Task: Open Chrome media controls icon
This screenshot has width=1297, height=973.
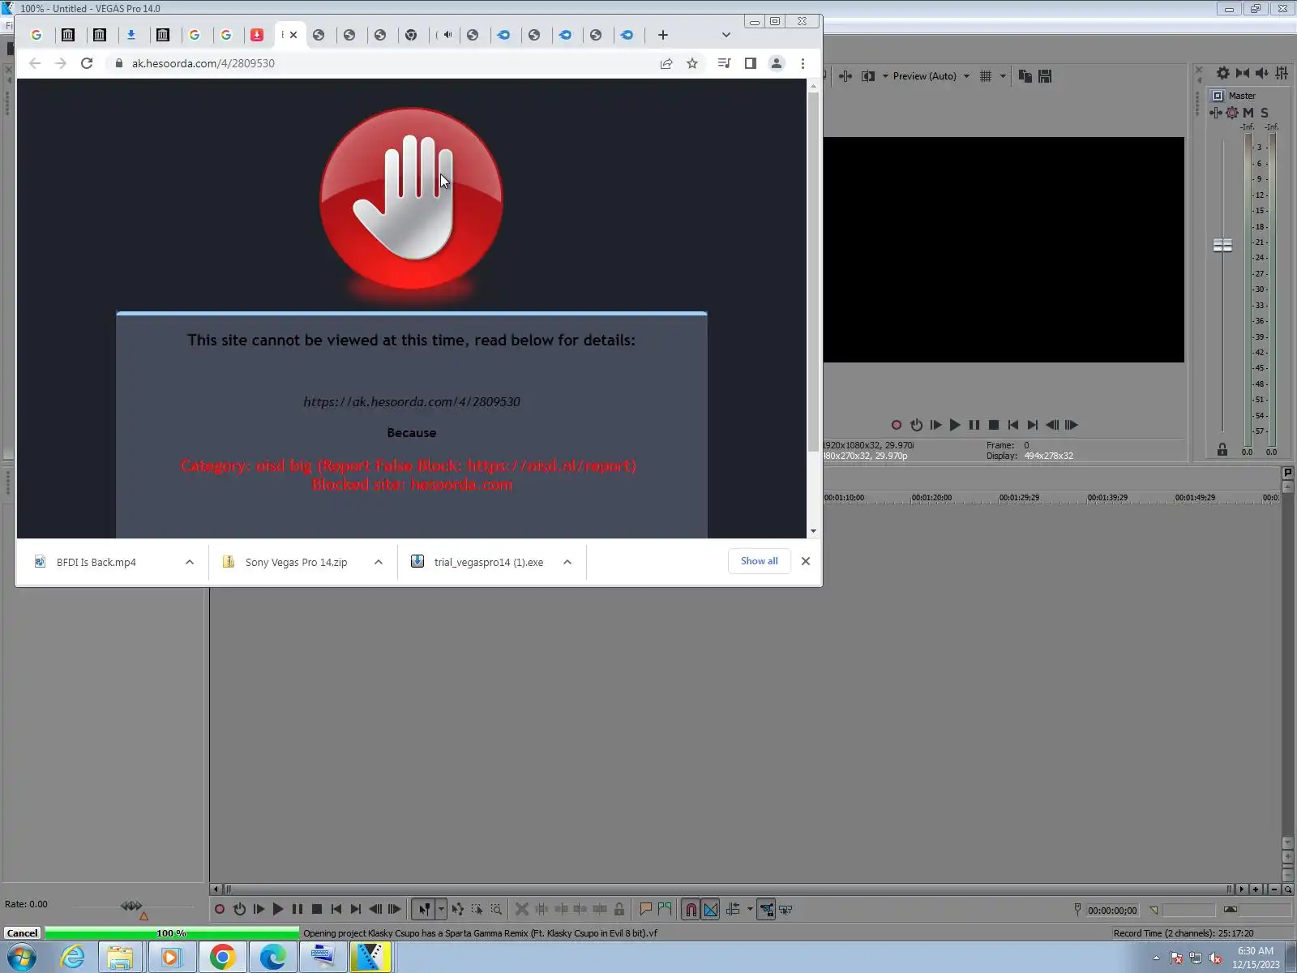Action: (724, 63)
